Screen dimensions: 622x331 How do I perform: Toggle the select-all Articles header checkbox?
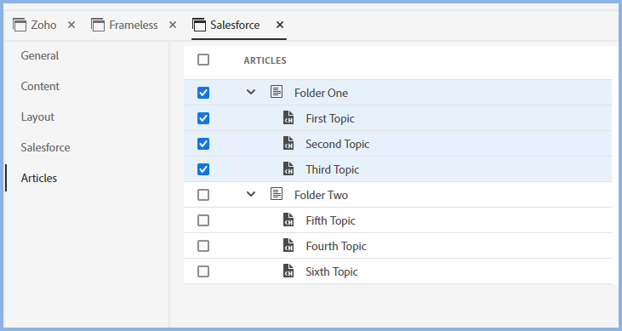coord(203,60)
